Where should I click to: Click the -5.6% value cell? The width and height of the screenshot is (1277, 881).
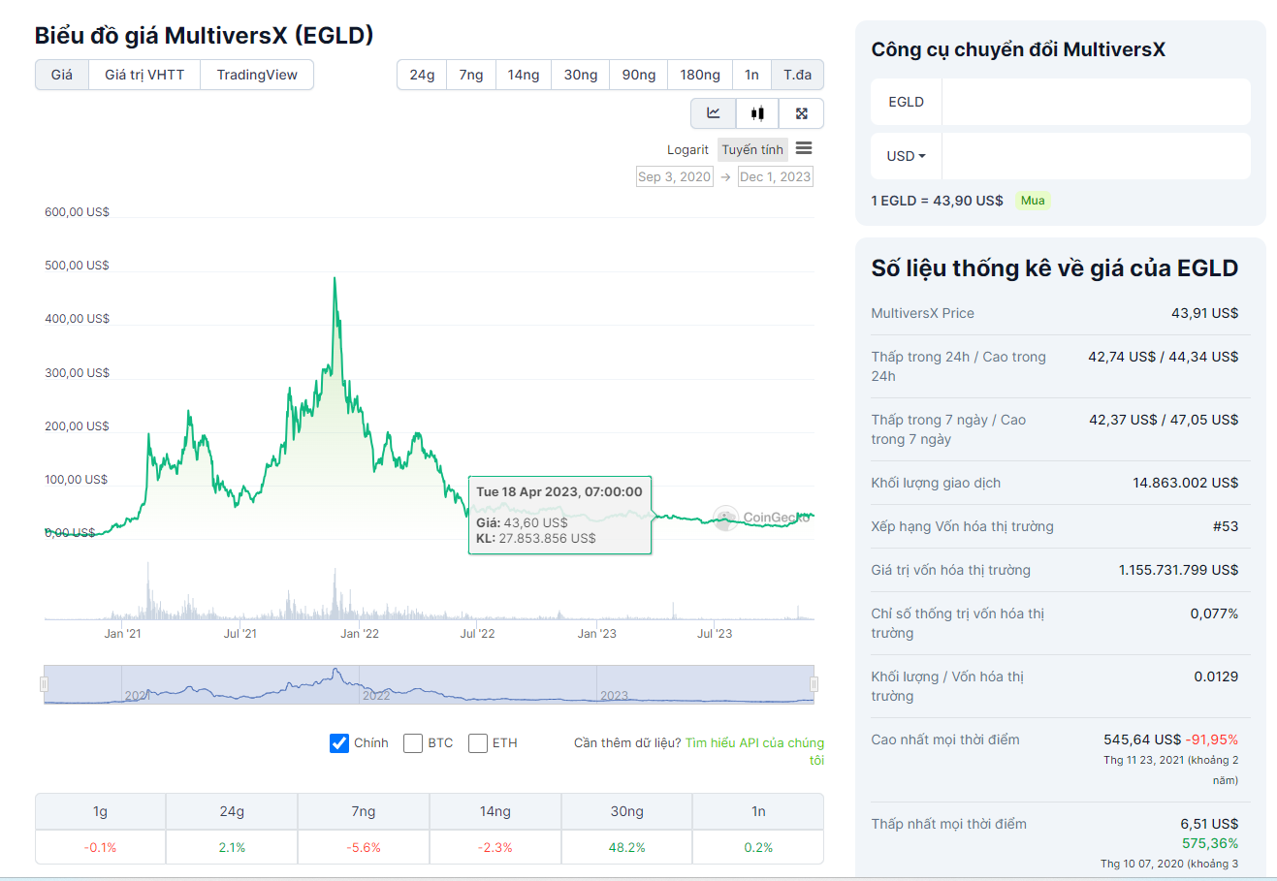coord(363,847)
